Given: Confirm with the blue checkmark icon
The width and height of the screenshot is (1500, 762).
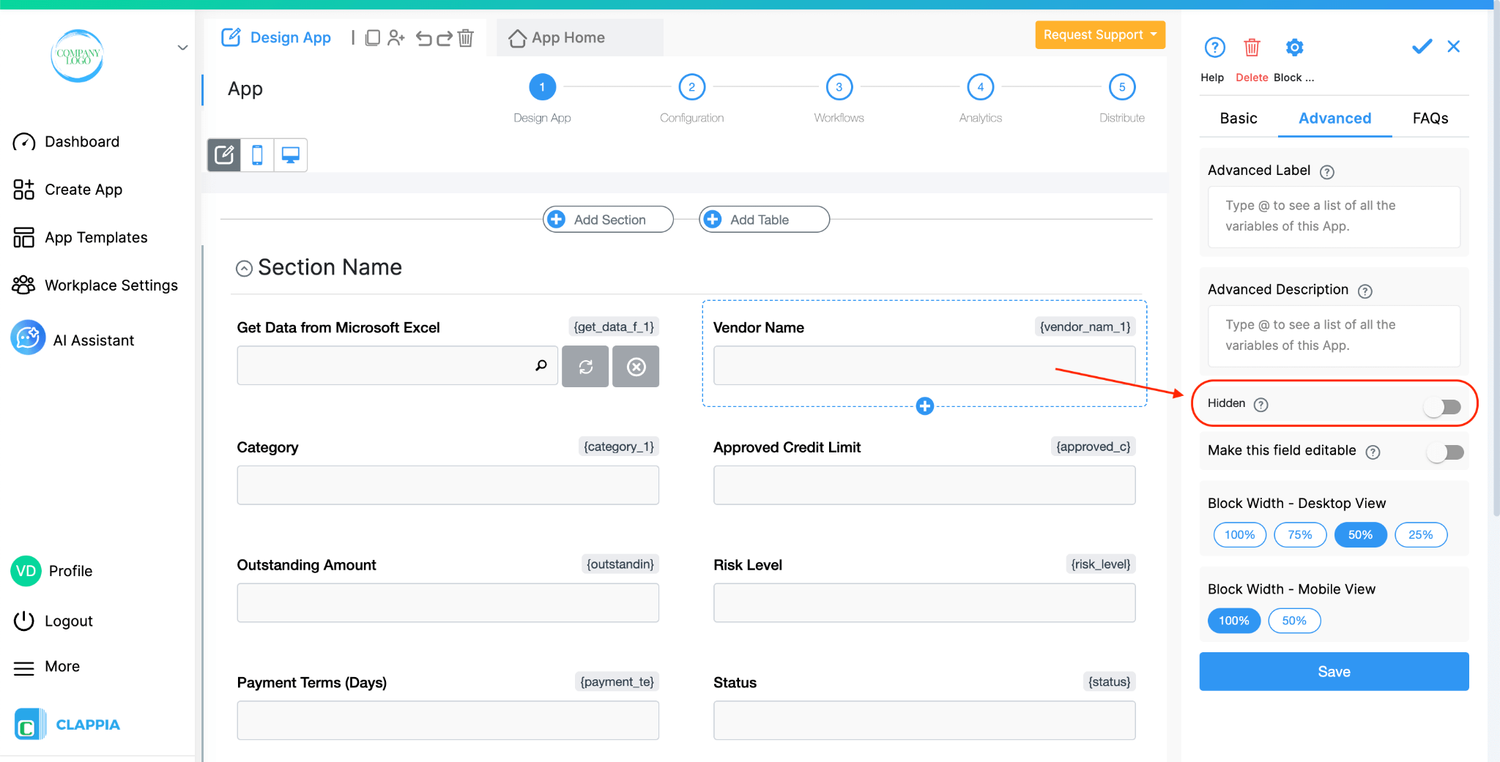Looking at the screenshot, I should (x=1422, y=47).
